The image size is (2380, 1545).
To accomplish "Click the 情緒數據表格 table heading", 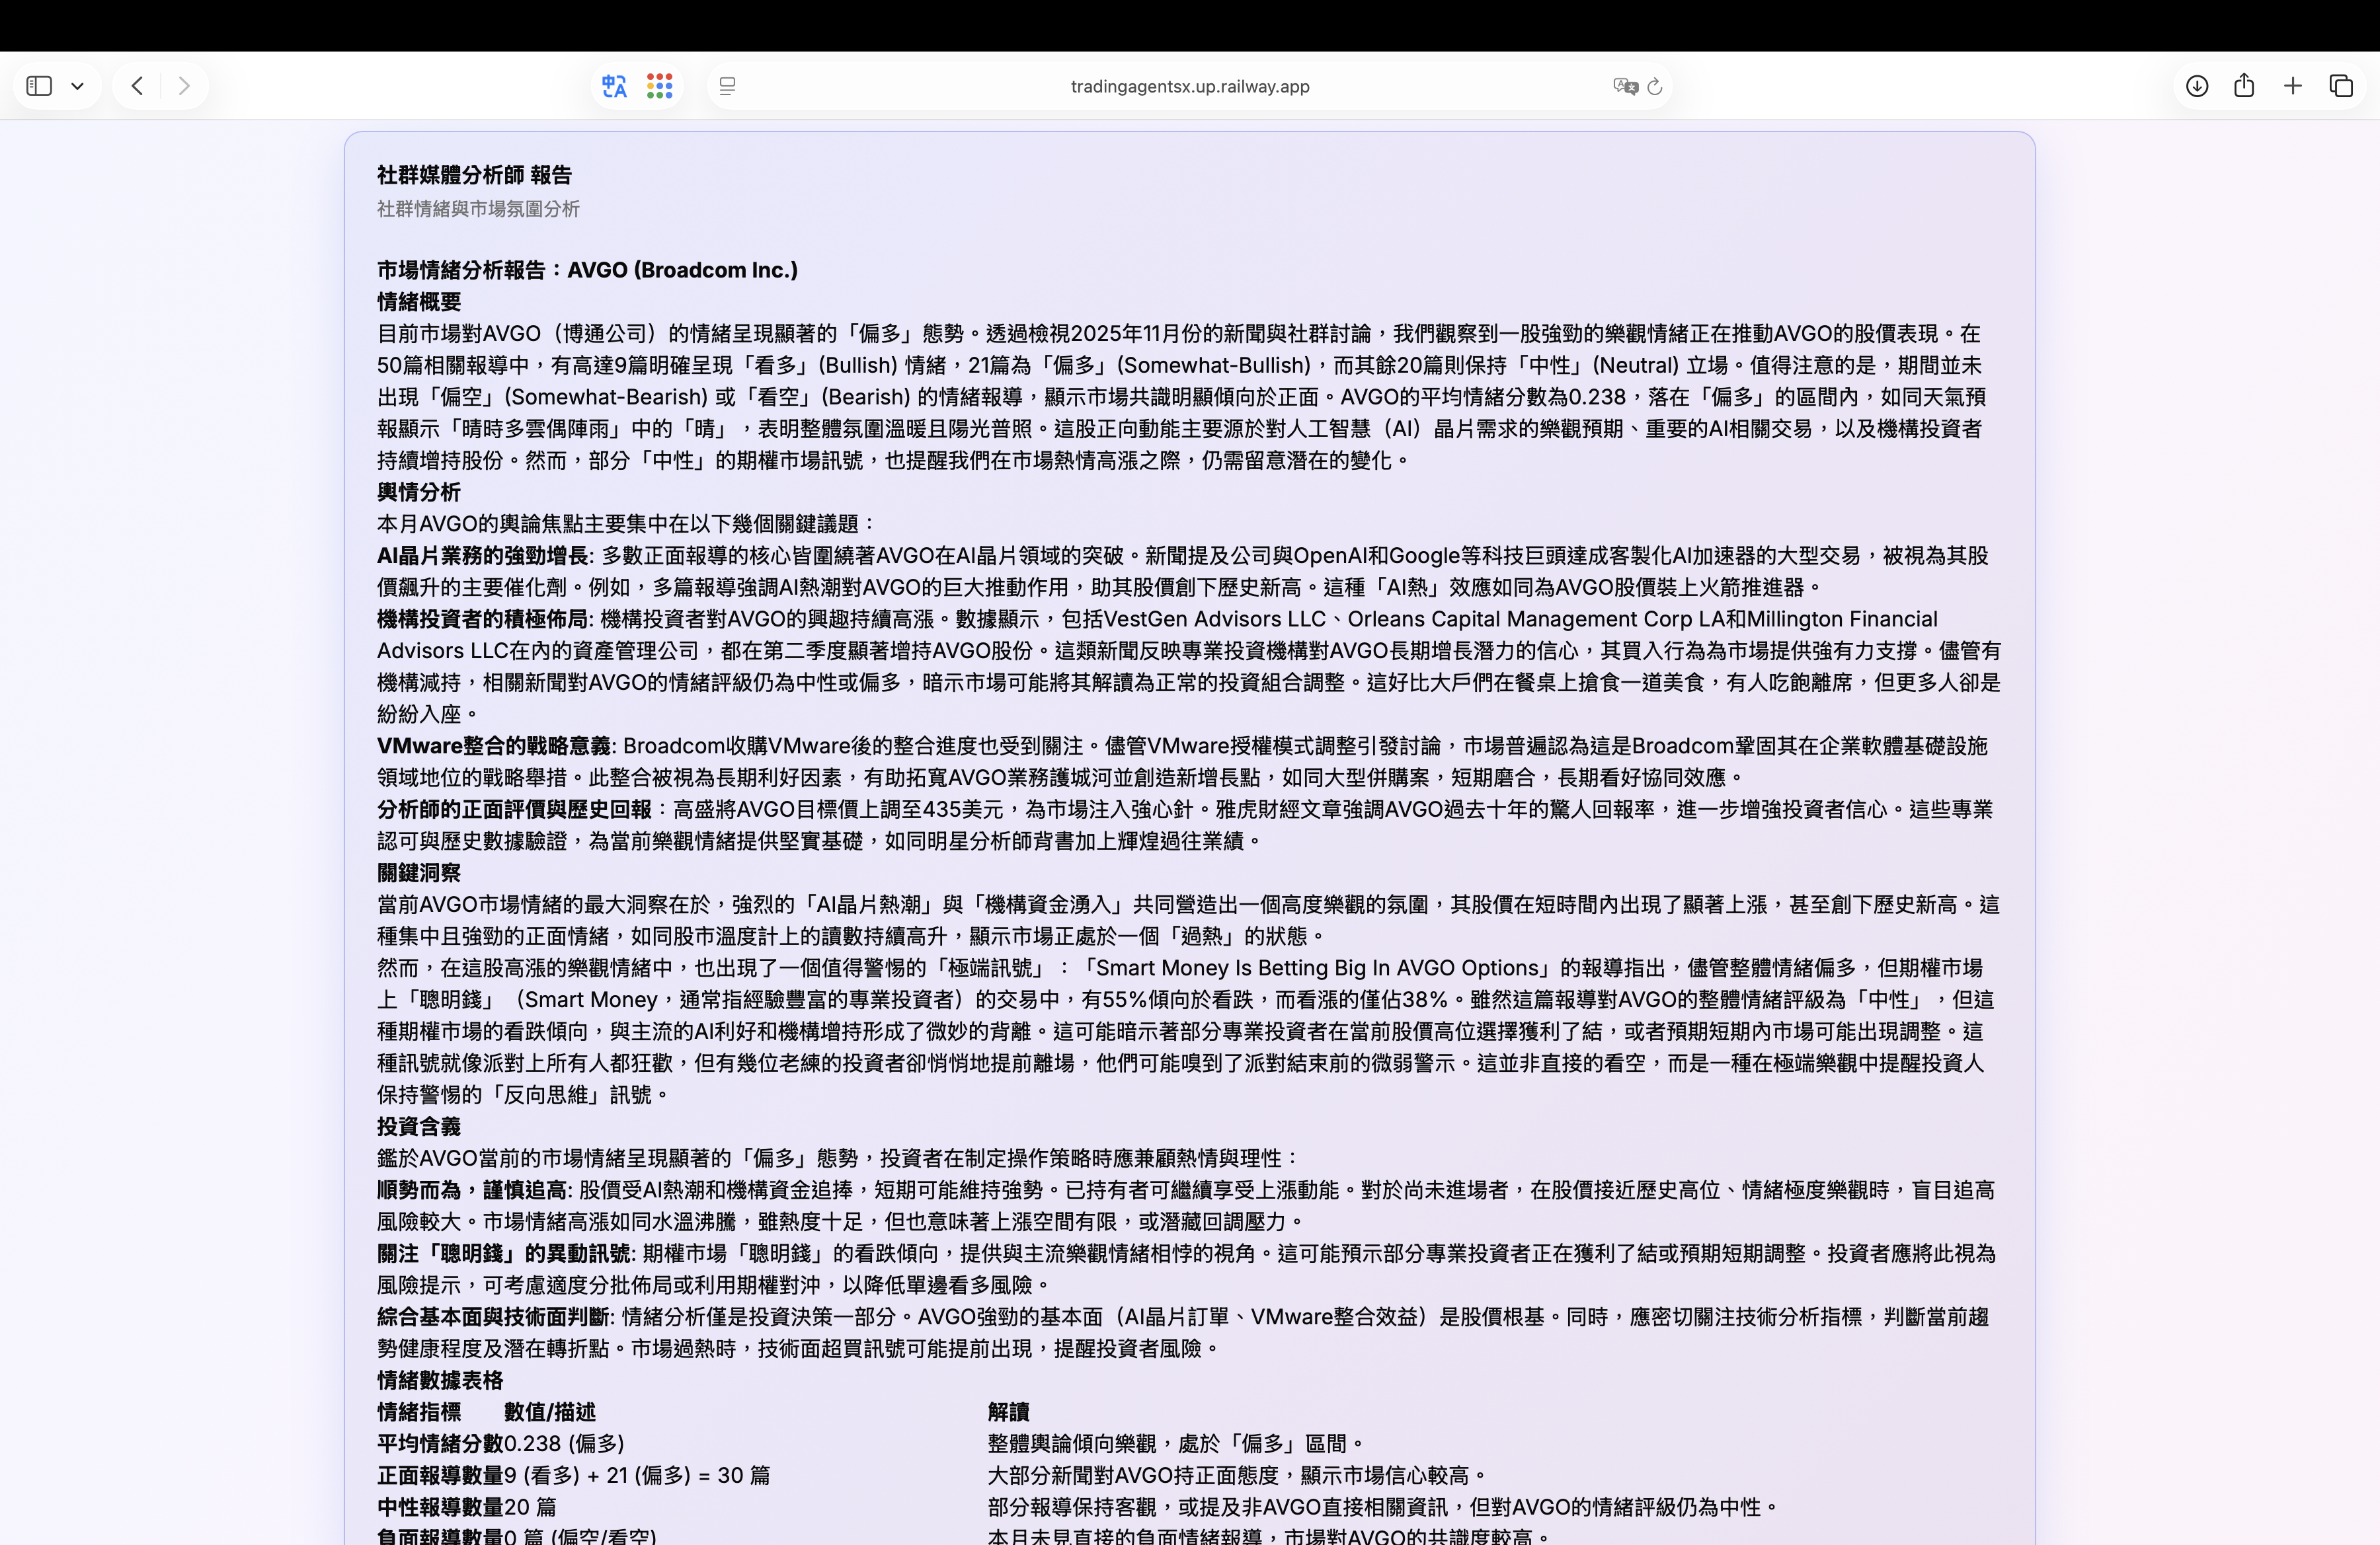I will [440, 1380].
